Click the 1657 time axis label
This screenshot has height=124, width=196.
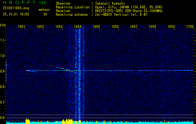click(x=134, y=27)
